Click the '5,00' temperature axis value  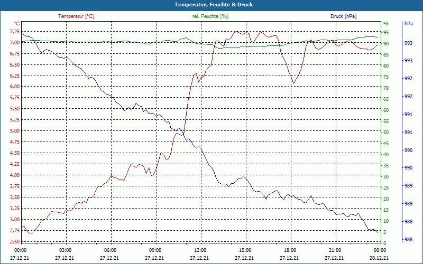tap(15, 131)
